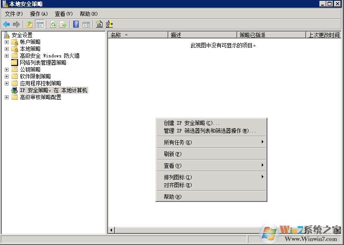Select 本地策略 tree label
344x245 pixels.
[x=30, y=49]
